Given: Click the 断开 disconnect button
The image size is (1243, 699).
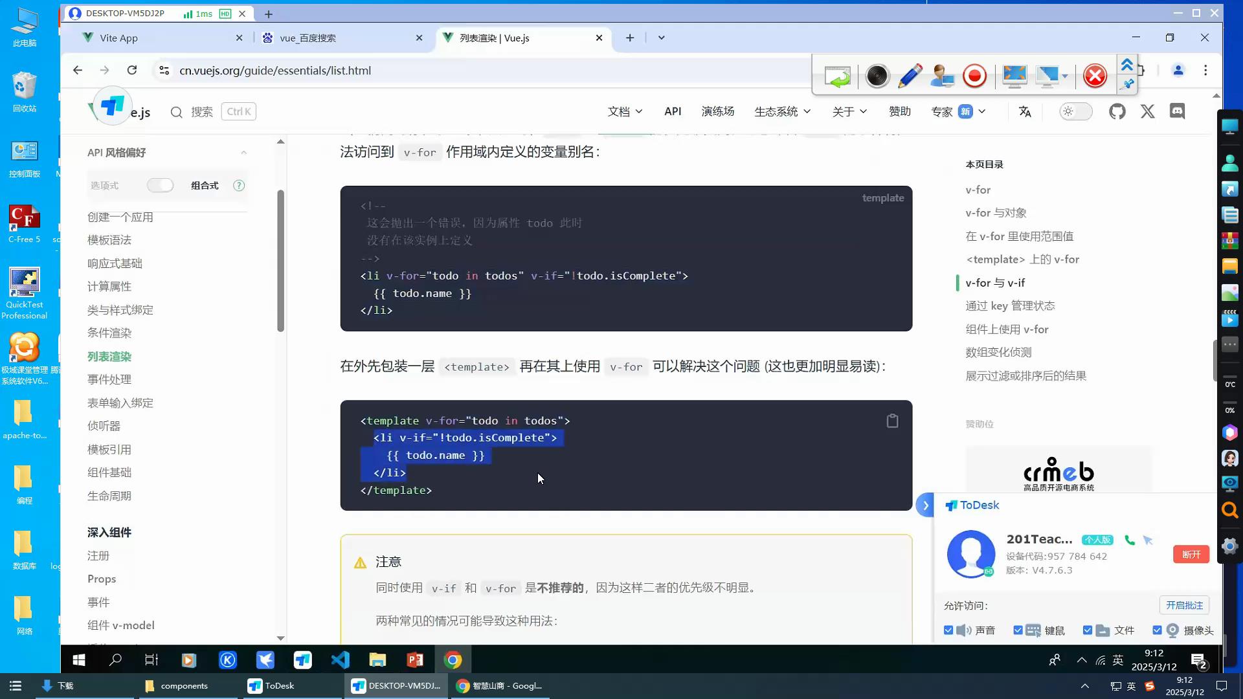Looking at the screenshot, I should point(1191,555).
